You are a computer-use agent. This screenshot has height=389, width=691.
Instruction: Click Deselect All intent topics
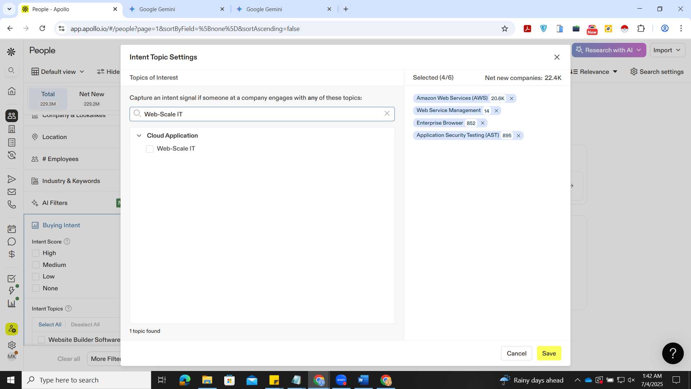(x=85, y=325)
